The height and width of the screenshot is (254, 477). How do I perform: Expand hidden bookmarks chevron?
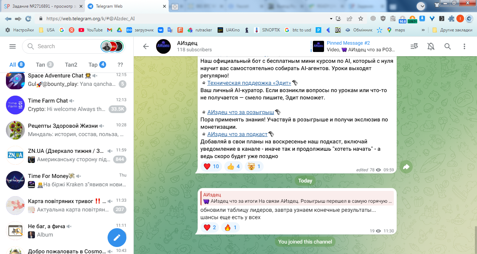click(x=423, y=30)
